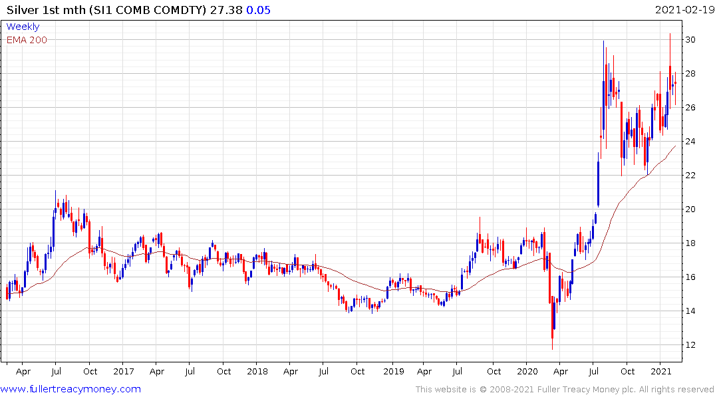Image resolution: width=715 pixels, height=399 pixels.
Task: Select the 2018 year label on the time axis
Action: 257,371
